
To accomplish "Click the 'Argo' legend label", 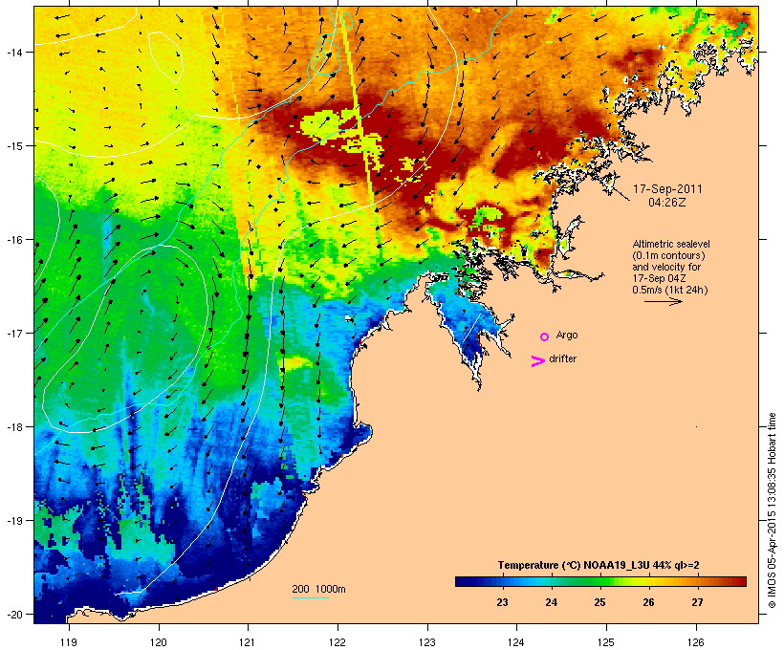I will pos(567,335).
